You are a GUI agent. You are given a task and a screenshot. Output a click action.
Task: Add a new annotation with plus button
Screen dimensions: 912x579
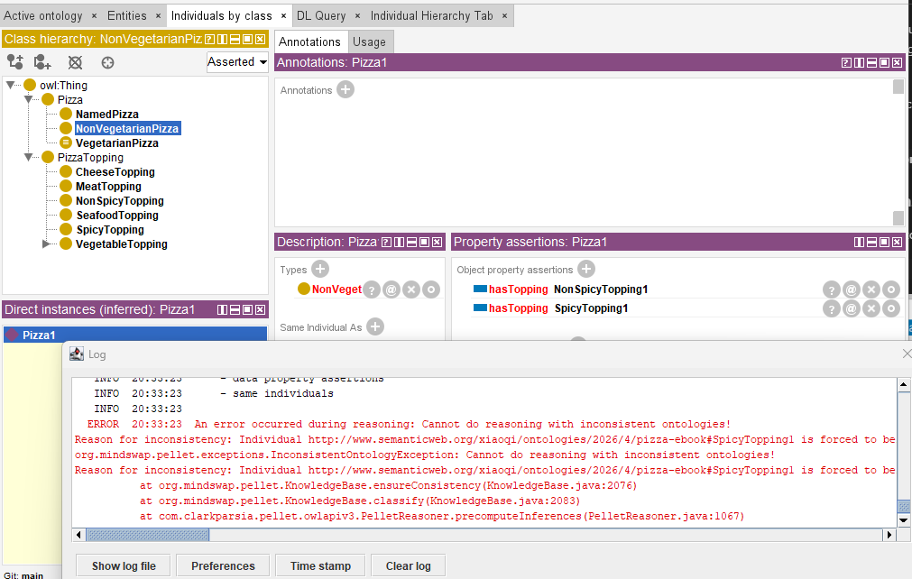click(345, 89)
